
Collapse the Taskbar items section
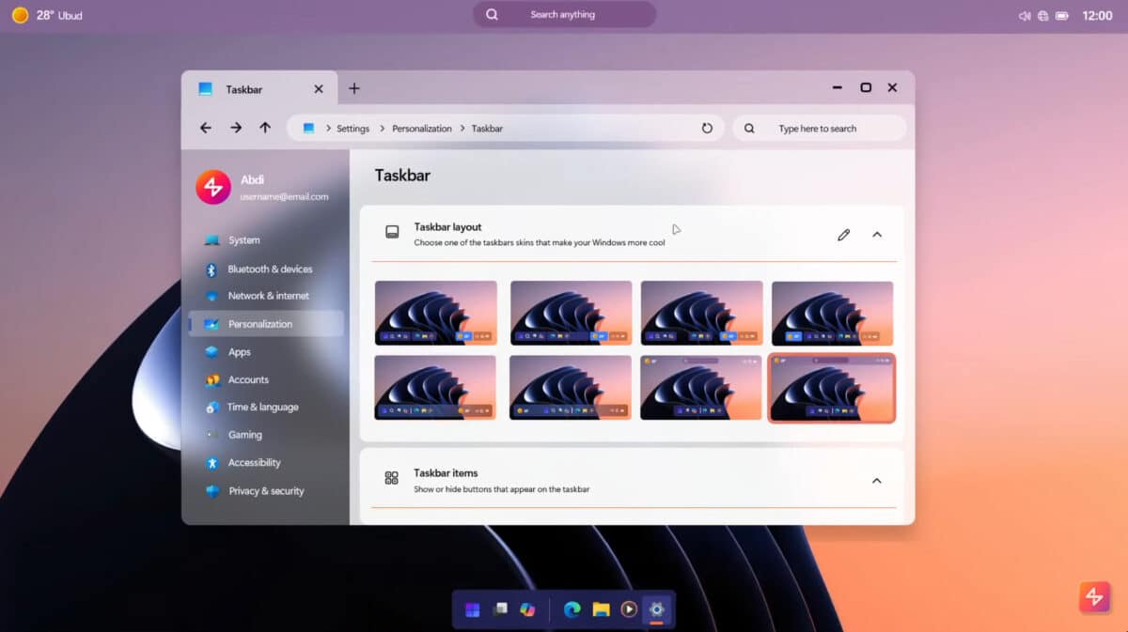[x=876, y=480]
